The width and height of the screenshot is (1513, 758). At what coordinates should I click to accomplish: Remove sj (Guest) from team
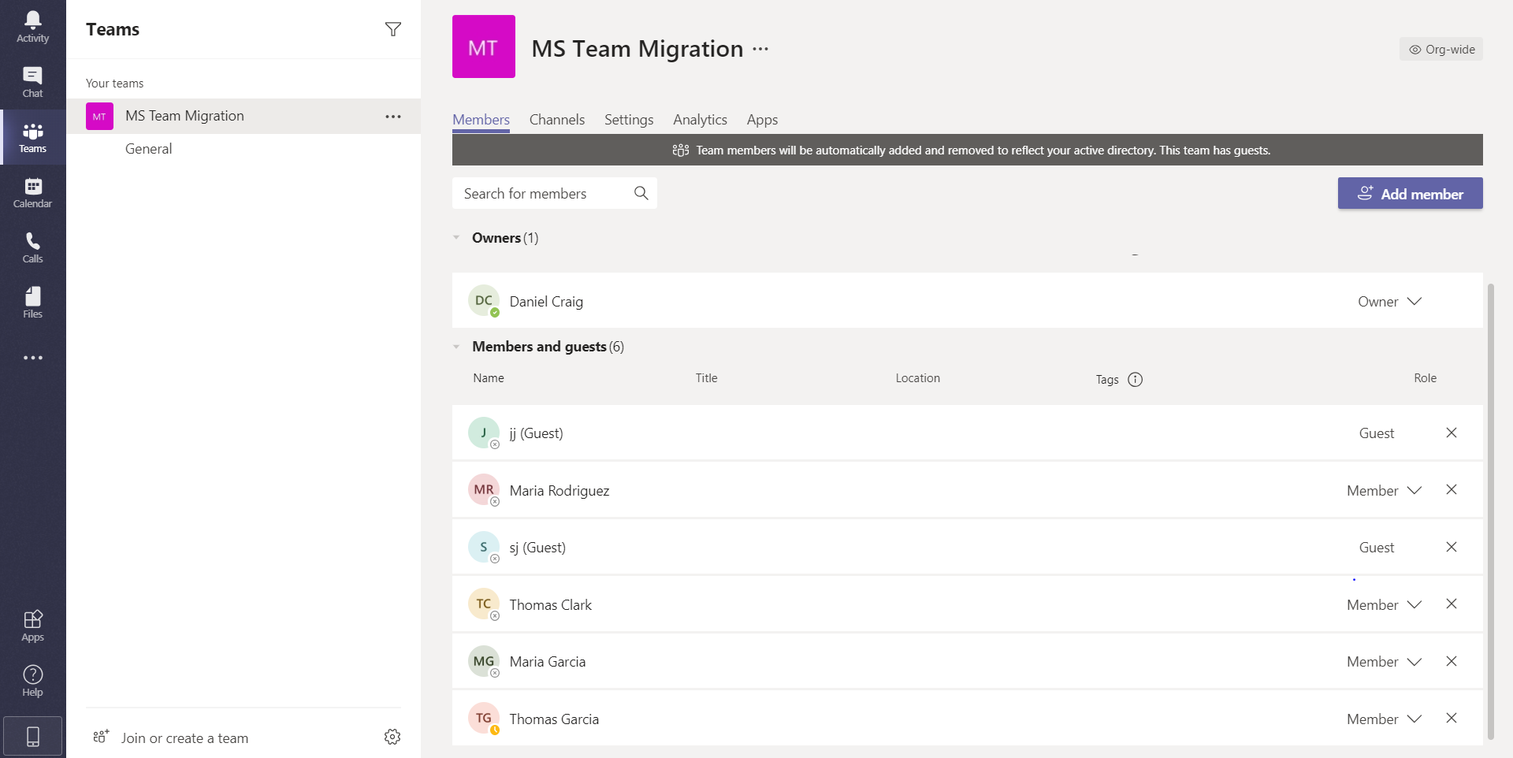tap(1451, 547)
